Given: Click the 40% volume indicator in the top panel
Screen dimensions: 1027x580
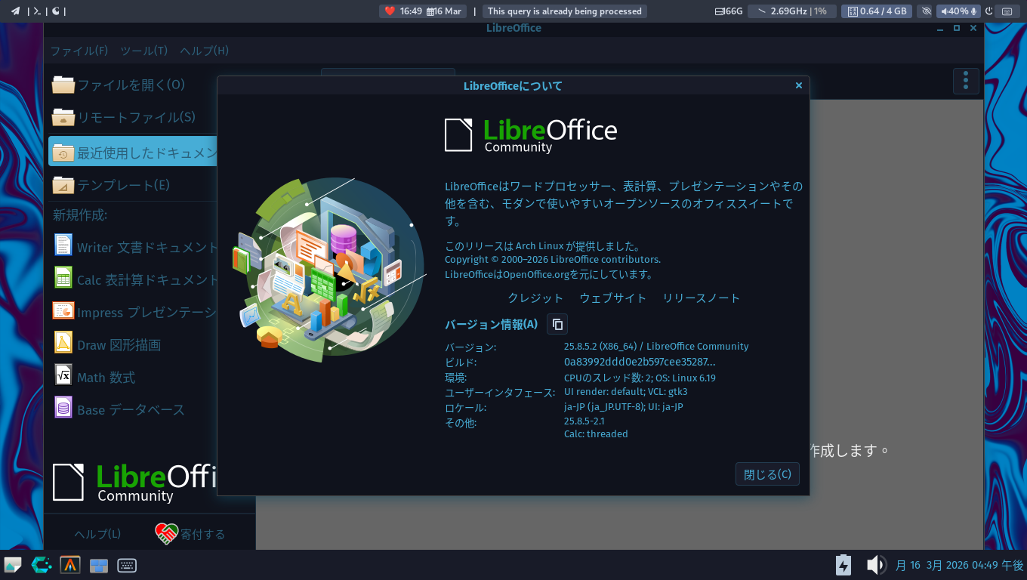Looking at the screenshot, I should click(958, 11).
